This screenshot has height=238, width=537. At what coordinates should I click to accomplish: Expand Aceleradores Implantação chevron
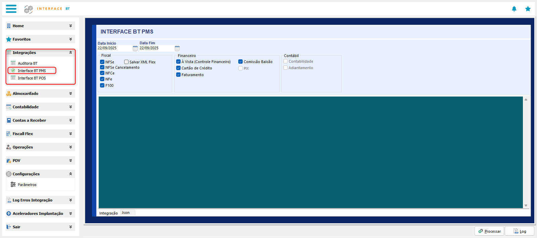[70, 214]
